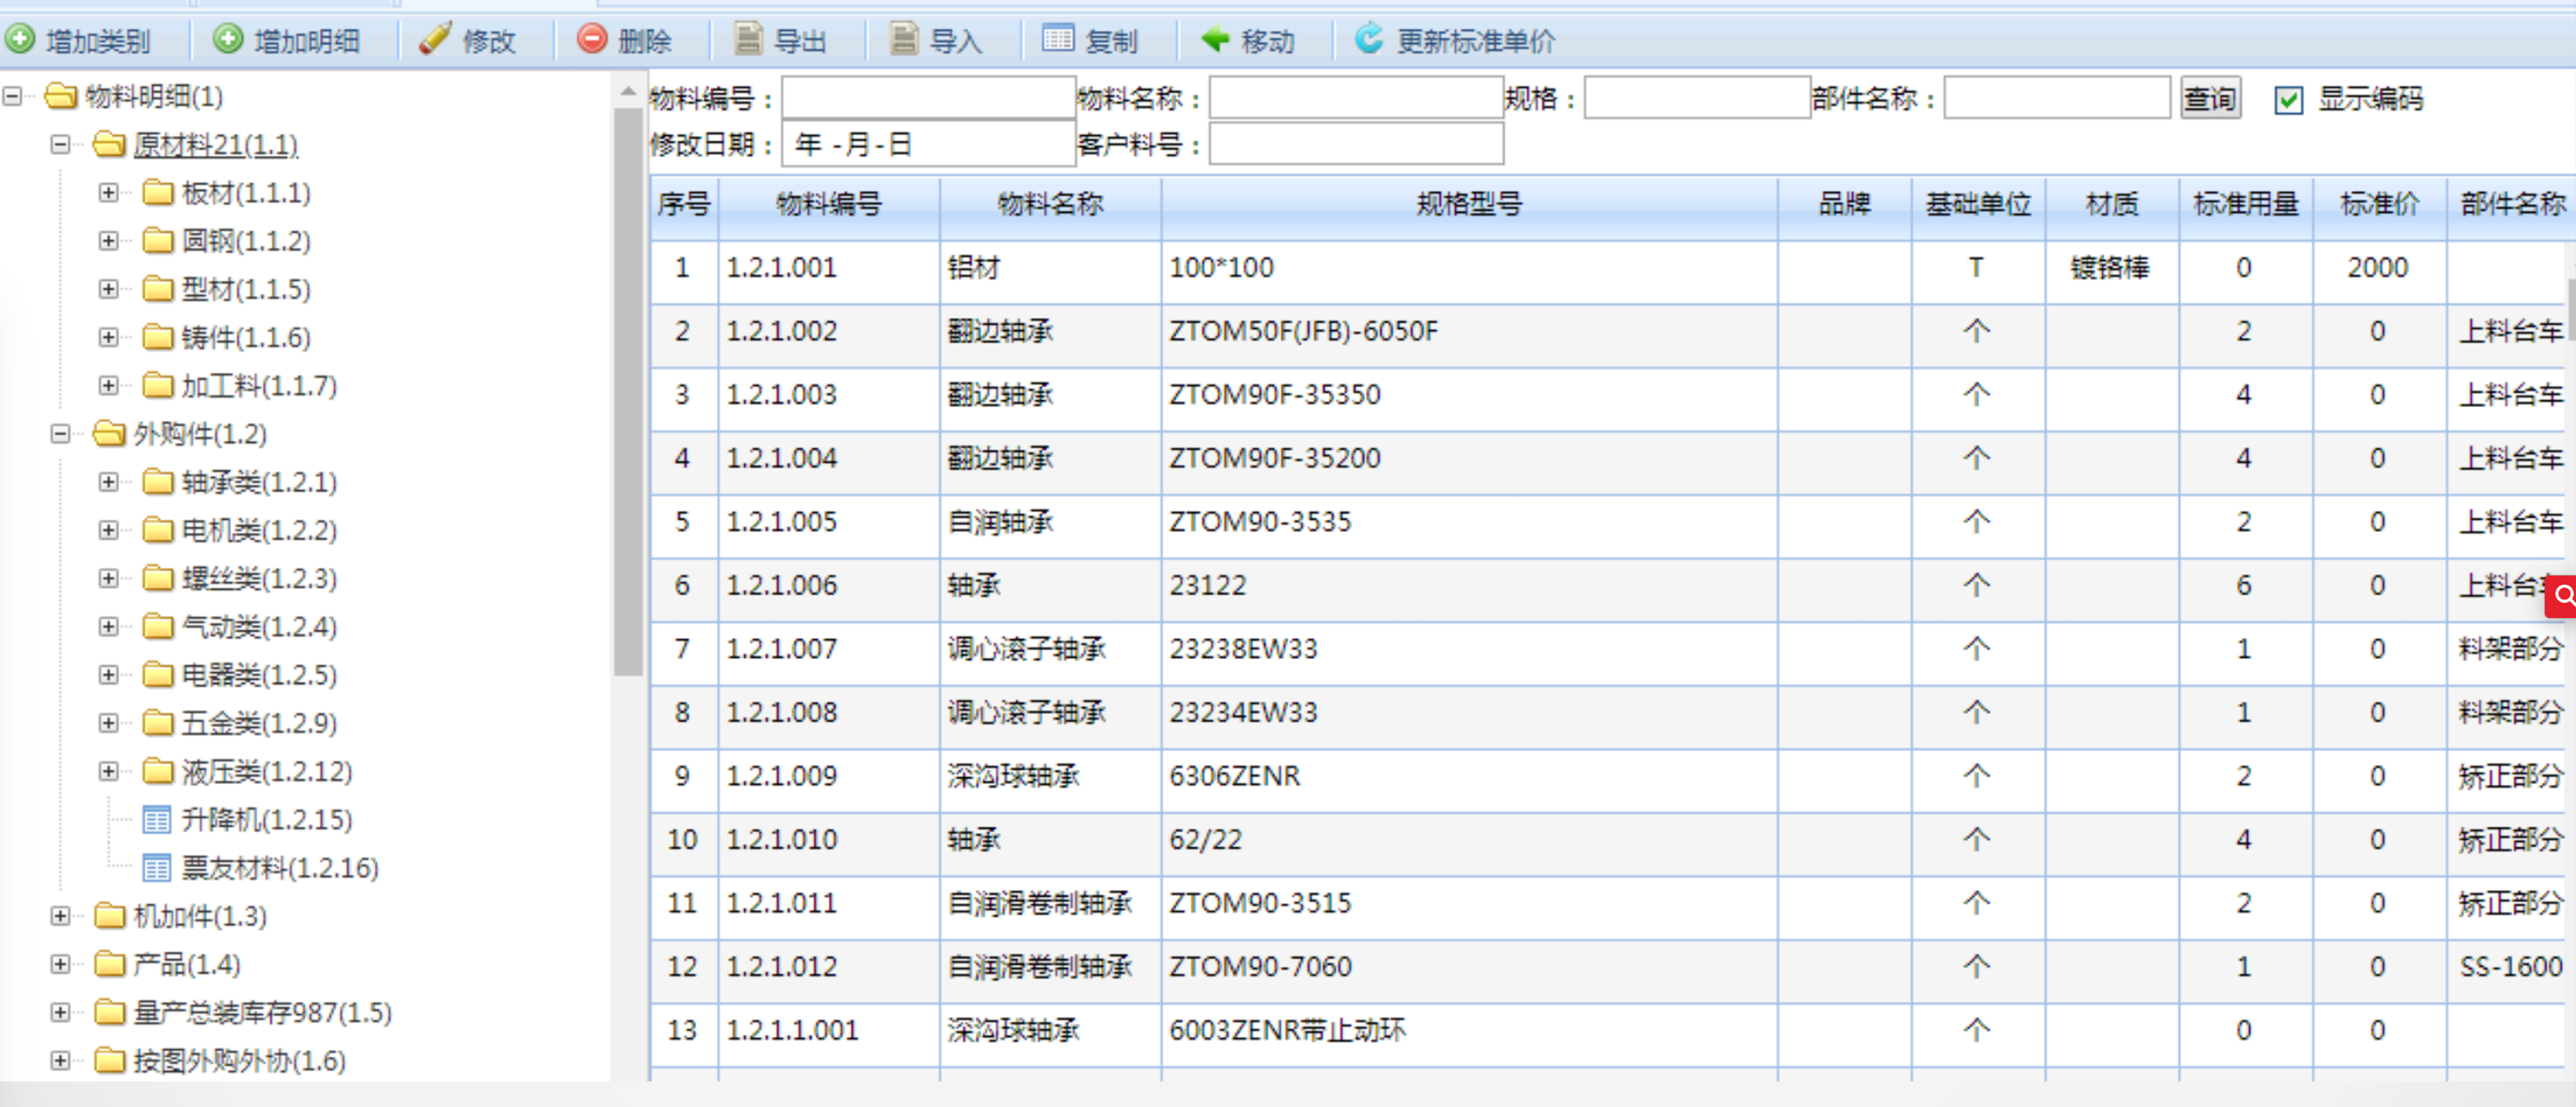This screenshot has width=2576, height=1107.
Task: Expand the 电机类(1.2.2) node
Action: click(x=109, y=530)
